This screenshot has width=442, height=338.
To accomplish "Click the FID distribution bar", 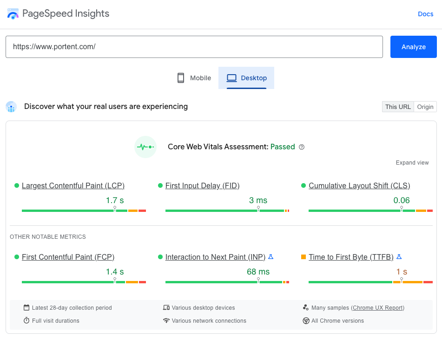I will coord(227,210).
